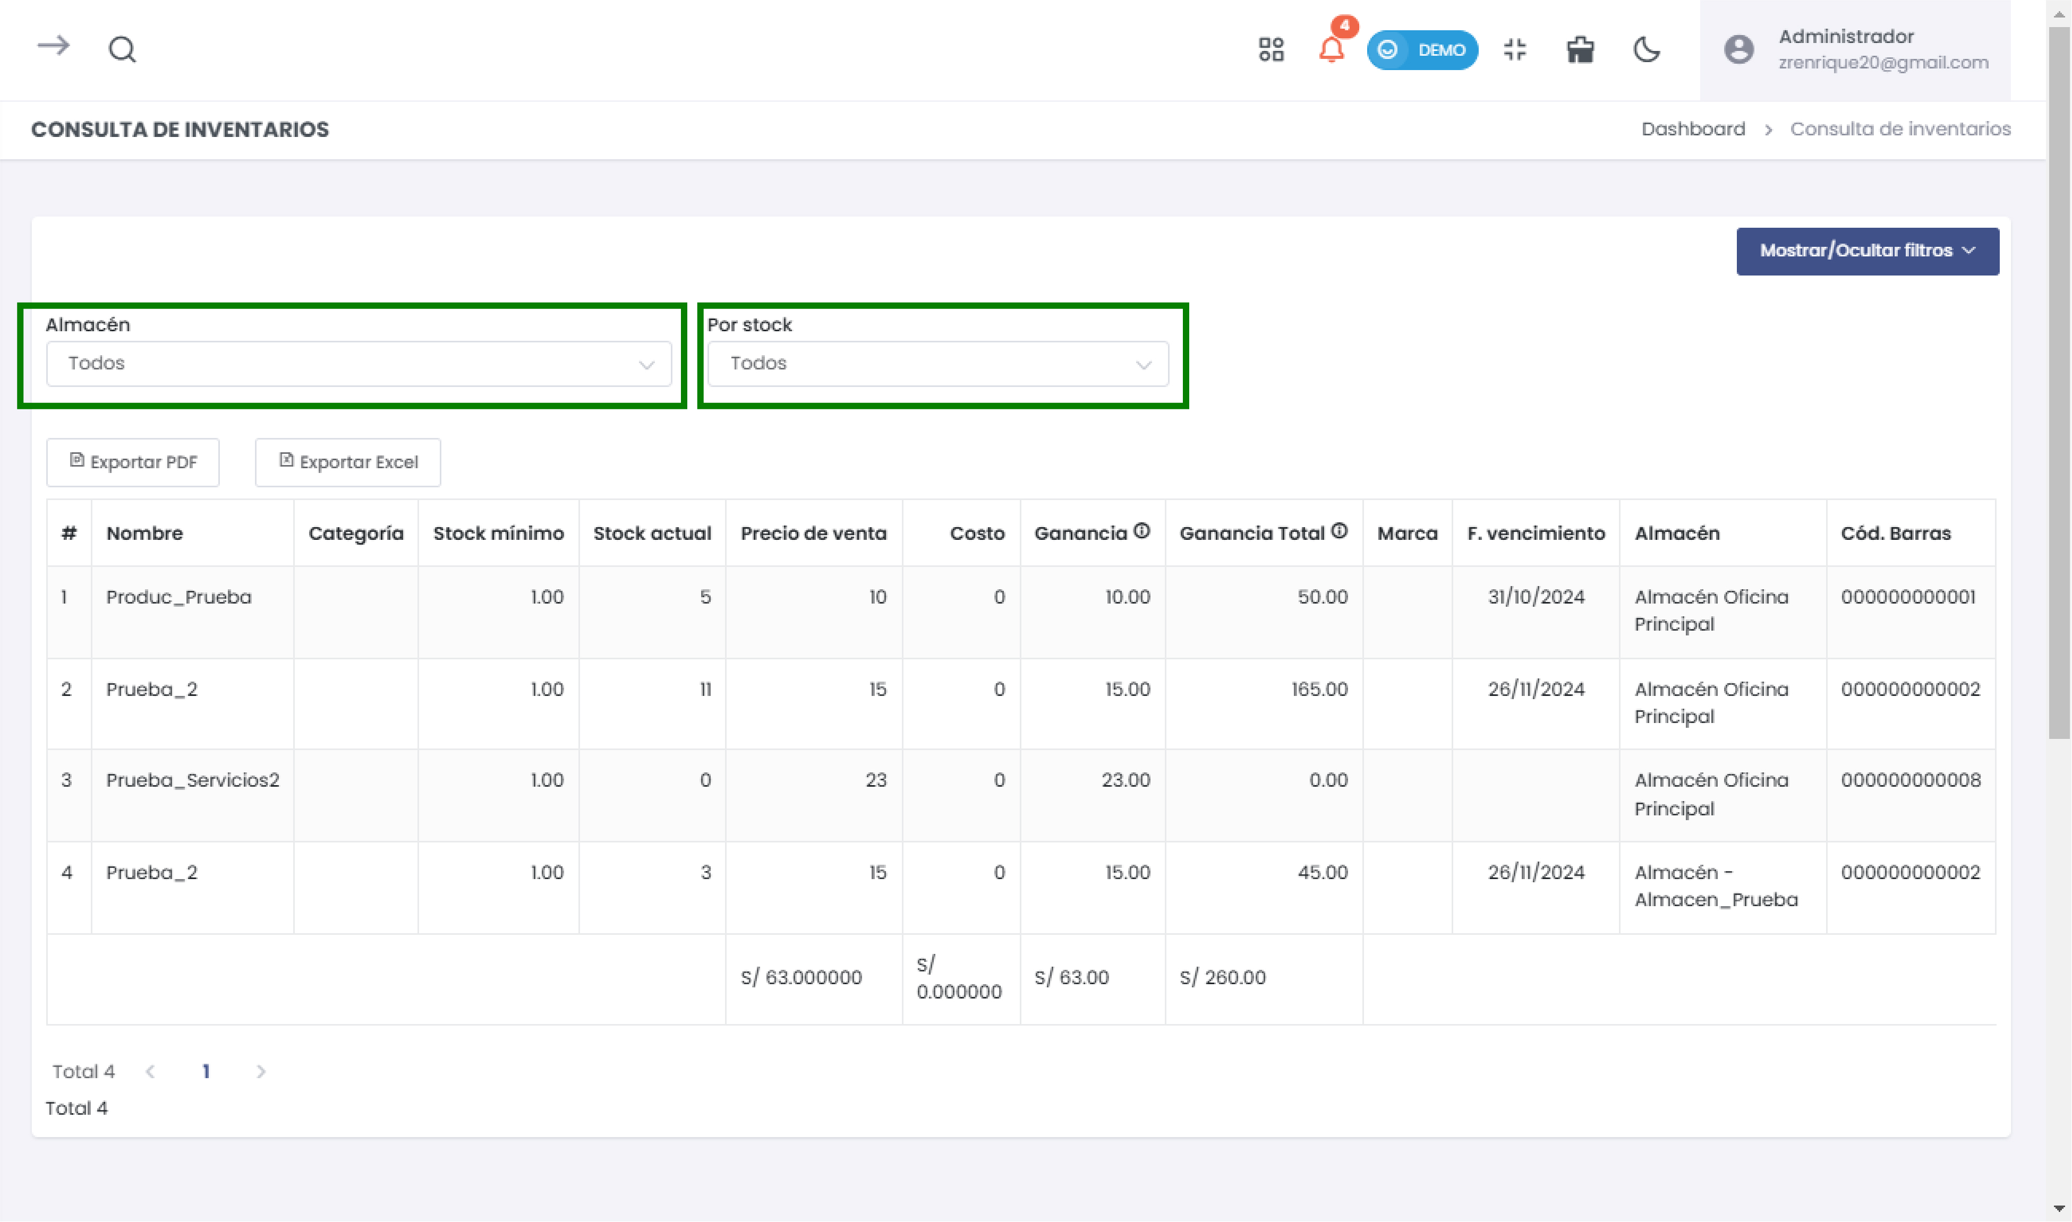The height and width of the screenshot is (1222, 2072).
Task: Click the Exportar Excel button
Action: coord(348,462)
